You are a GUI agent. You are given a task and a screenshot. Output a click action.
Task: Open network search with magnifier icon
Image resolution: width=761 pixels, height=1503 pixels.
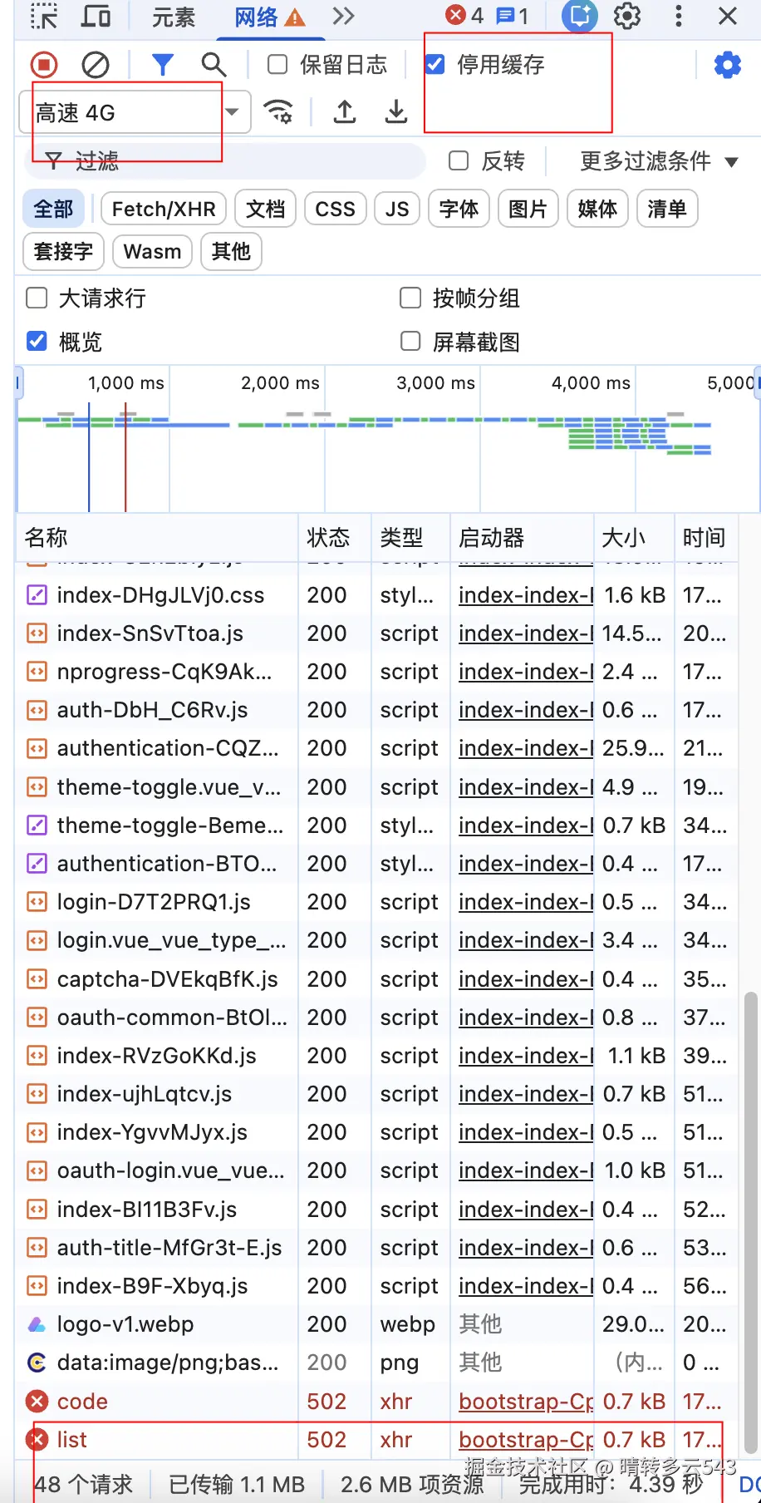point(214,64)
